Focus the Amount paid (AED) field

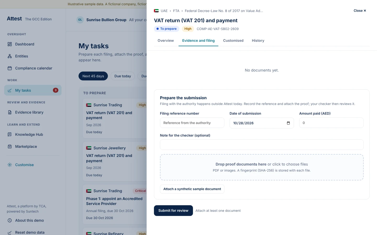coord(331,123)
